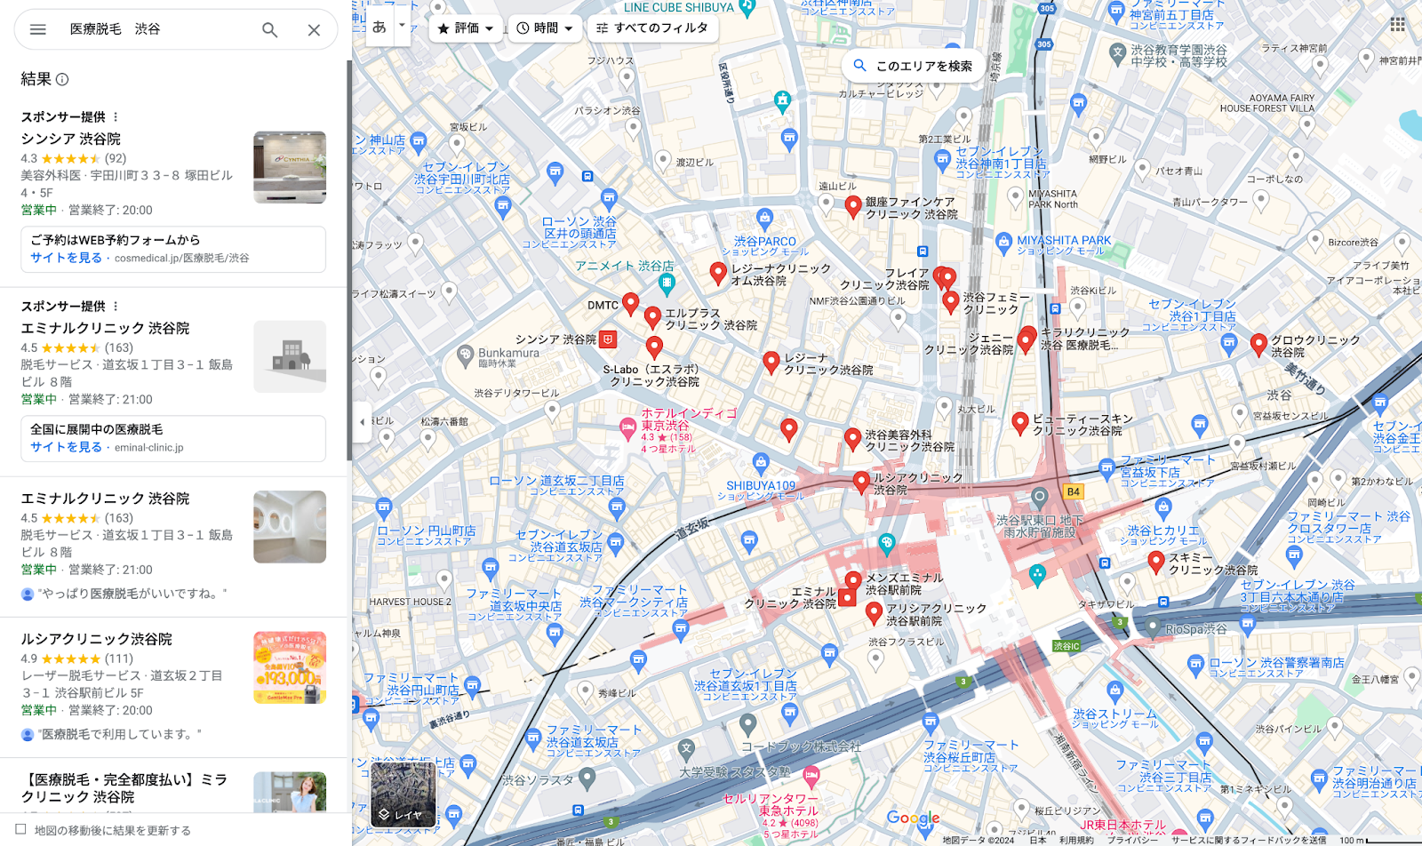Open シンシア 渋谷院 photo thumbnail

tap(290, 167)
